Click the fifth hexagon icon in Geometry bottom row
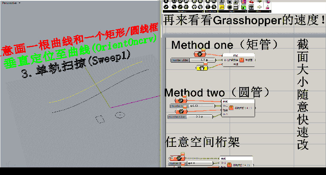Image resolution: width=326 pixels, height=175 pixels. [x=194, y=7]
